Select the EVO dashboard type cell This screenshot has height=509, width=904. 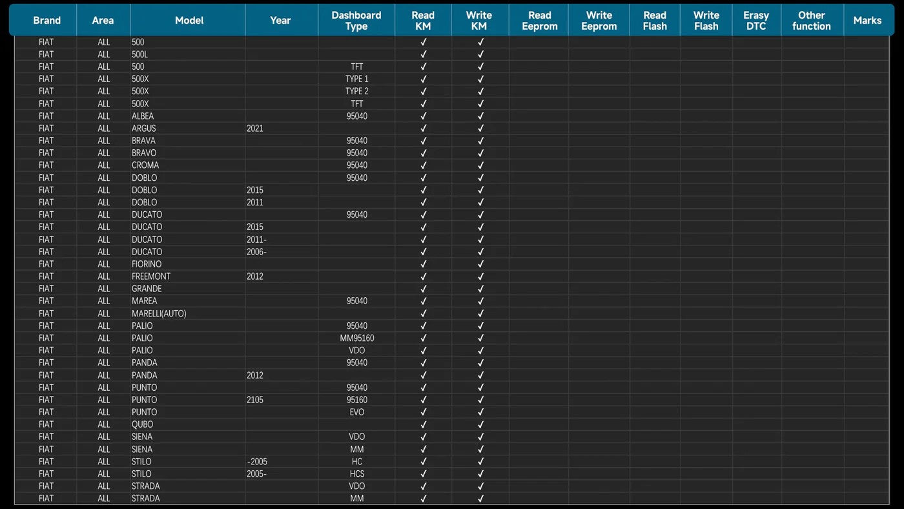[x=357, y=412]
